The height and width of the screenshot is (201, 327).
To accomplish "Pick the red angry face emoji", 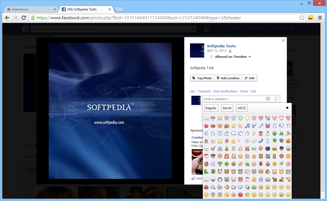I will [x=240, y=195].
